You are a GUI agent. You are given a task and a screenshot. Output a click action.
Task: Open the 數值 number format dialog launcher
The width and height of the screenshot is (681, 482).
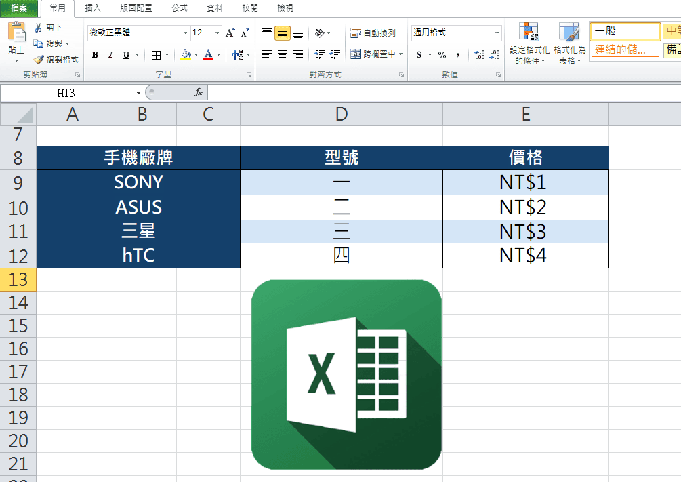pos(499,75)
